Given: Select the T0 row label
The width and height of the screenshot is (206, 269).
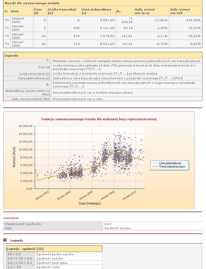Looking at the screenshot, I should 7,20.
